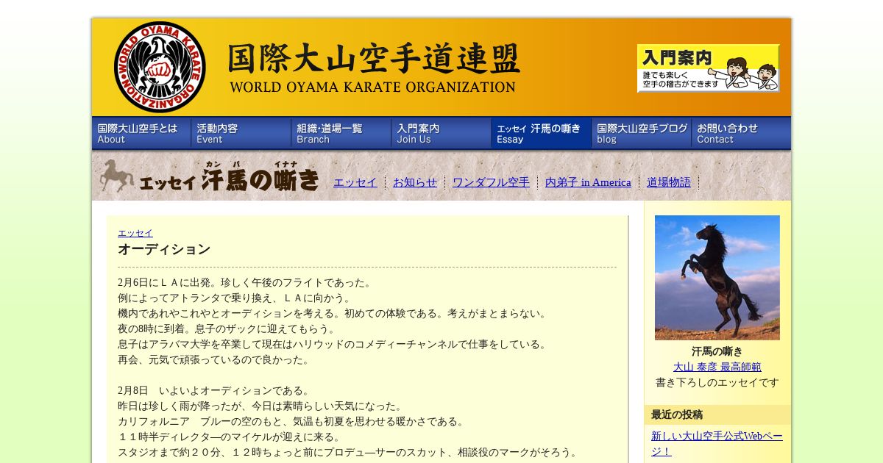
Task: Open the 道場物語 category link
Action: [669, 182]
